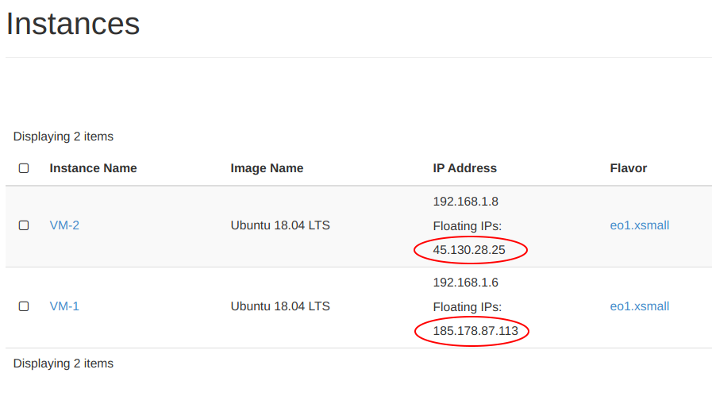Open eo1.xsmall flavor link for VM-1
Viewport: 712px width, 400px height.
coord(639,306)
